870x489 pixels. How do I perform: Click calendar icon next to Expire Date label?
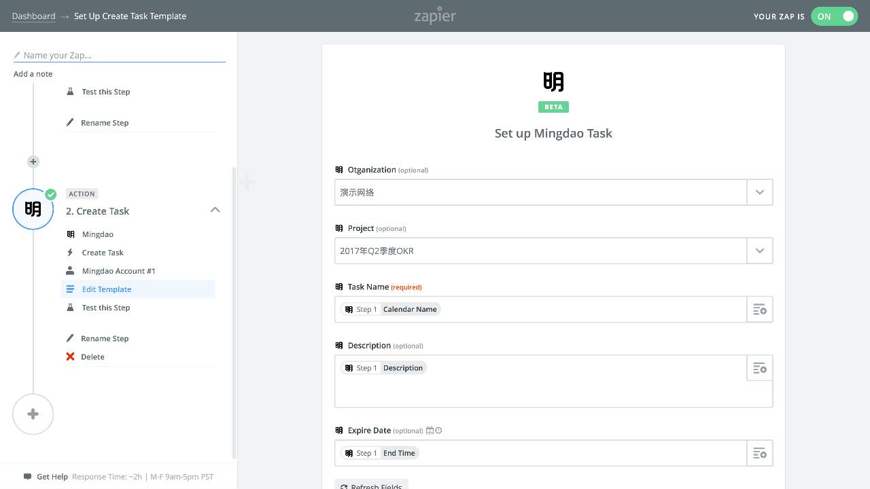click(430, 431)
